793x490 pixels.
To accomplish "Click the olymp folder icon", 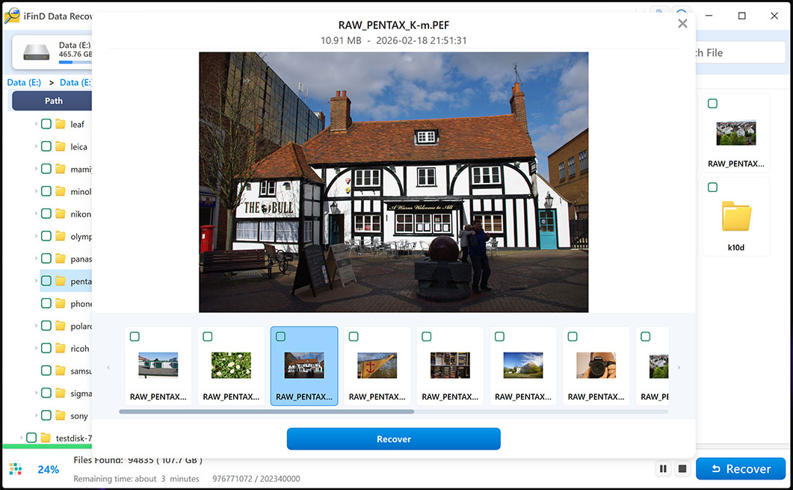I will coord(61,235).
